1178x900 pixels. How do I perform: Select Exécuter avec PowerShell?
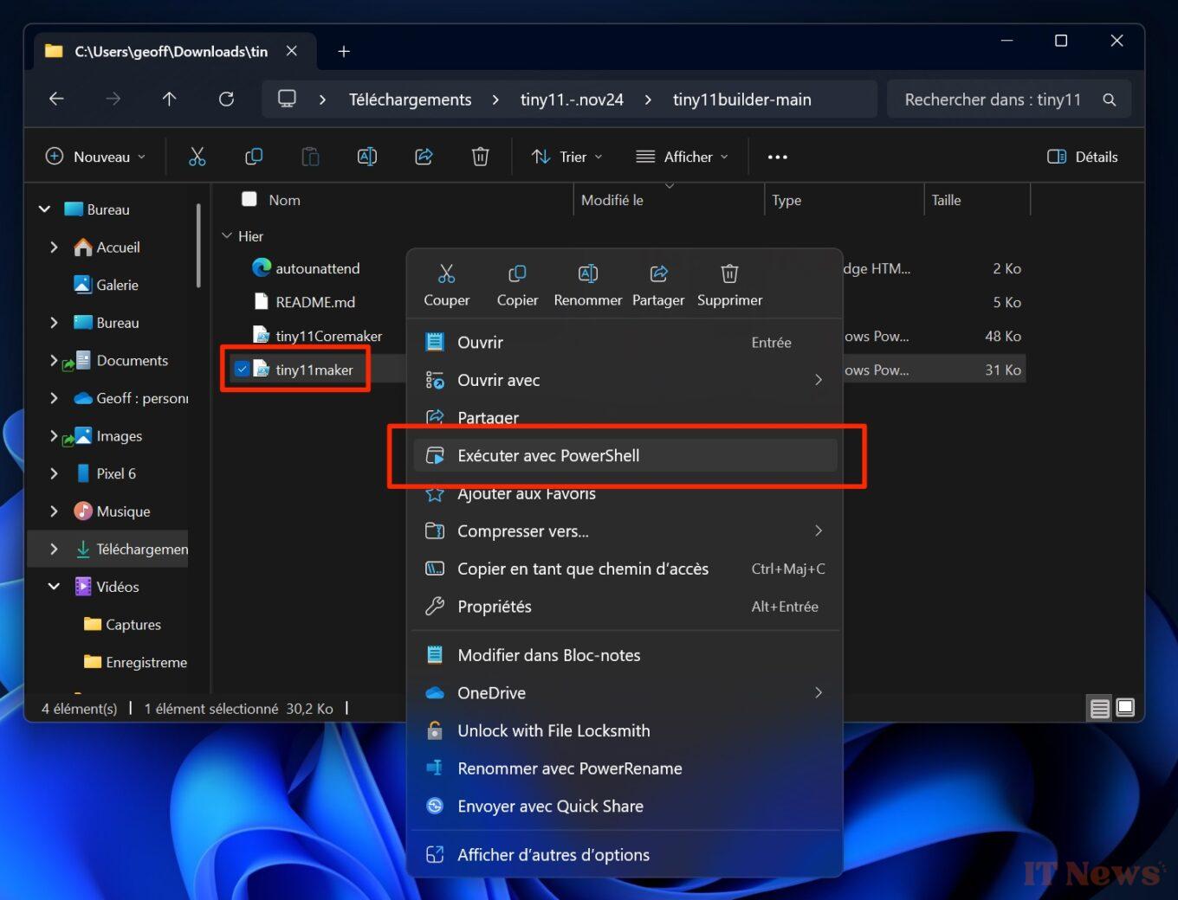click(x=548, y=455)
